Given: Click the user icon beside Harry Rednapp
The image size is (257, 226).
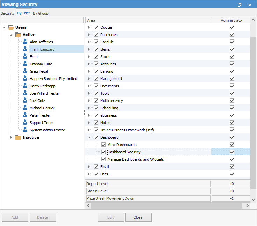Looking at the screenshot, I should [25, 86].
